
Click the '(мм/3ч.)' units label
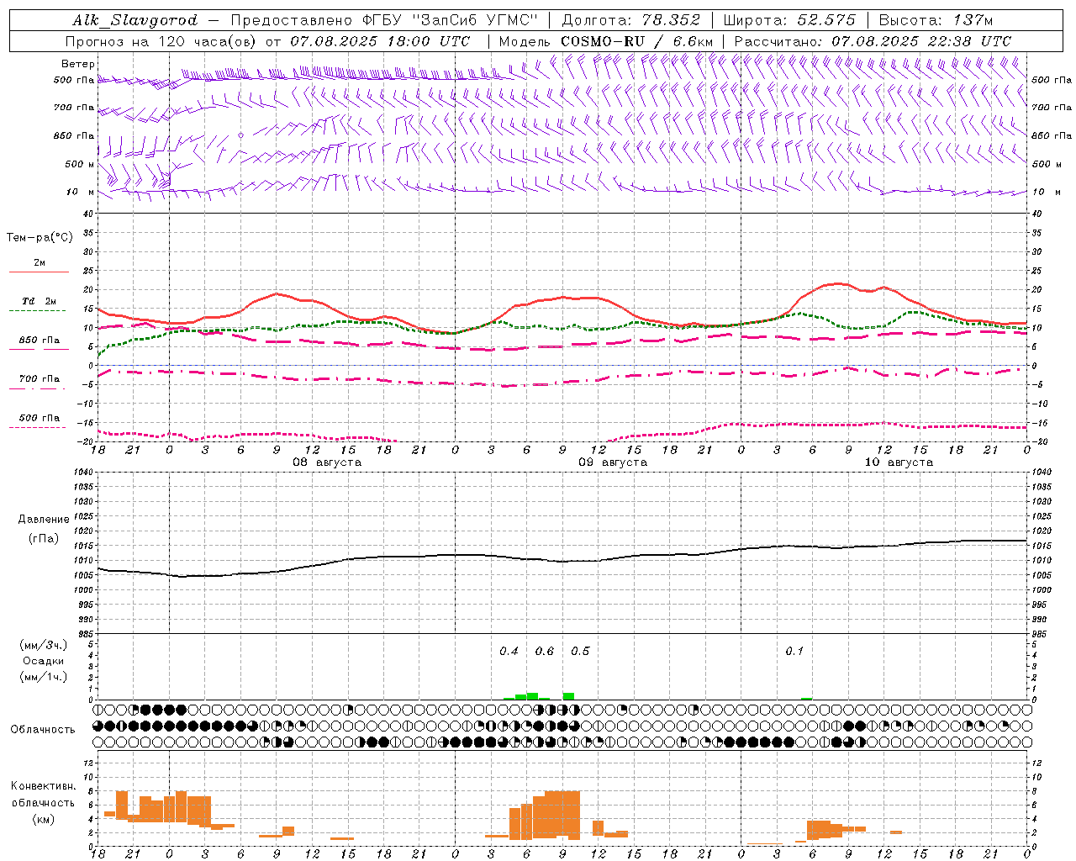(x=44, y=645)
